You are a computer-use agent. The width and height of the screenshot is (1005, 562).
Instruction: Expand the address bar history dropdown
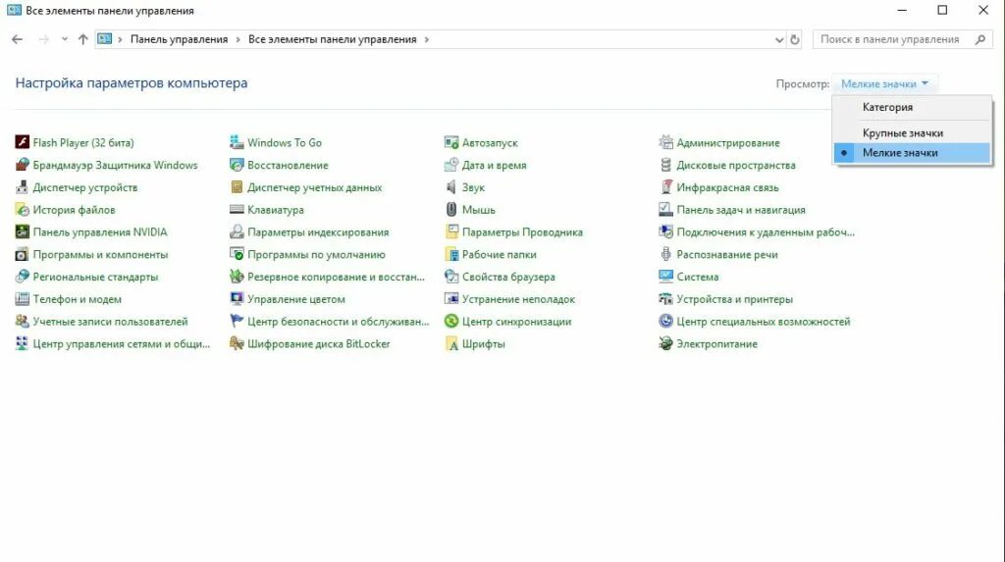tap(778, 40)
